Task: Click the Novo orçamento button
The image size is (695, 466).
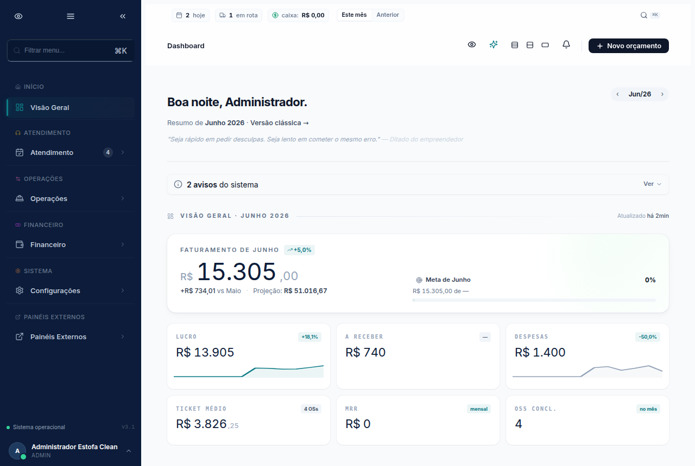Action: pyautogui.click(x=629, y=46)
